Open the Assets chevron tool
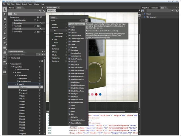This screenshot has width=181, height=136. pos(5,67)
